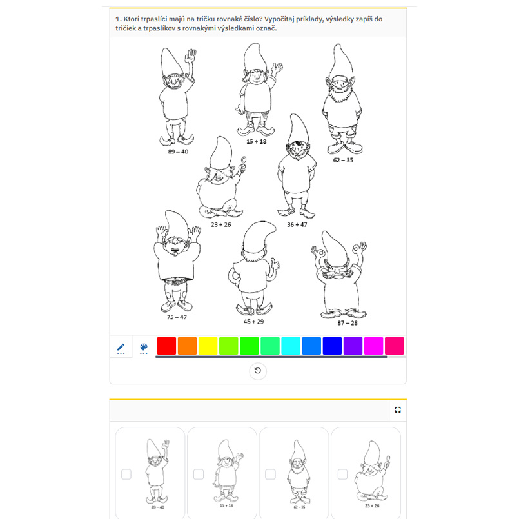Open the color palette tool
Image resolution: width=519 pixels, height=519 pixels.
144,347
